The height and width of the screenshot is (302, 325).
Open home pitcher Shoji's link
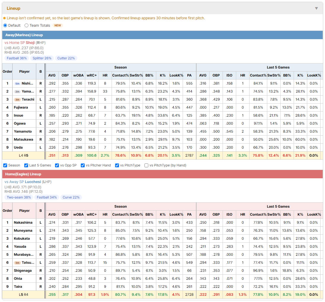click(30, 43)
